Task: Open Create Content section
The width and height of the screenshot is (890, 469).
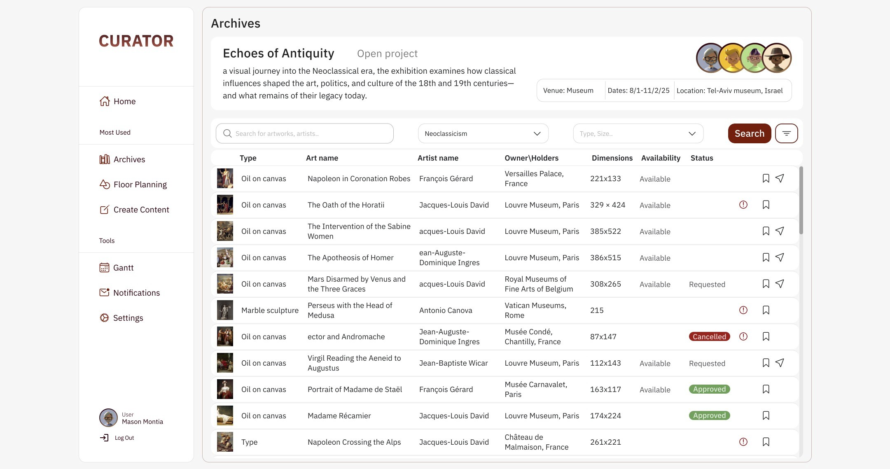Action: pyautogui.click(x=134, y=210)
